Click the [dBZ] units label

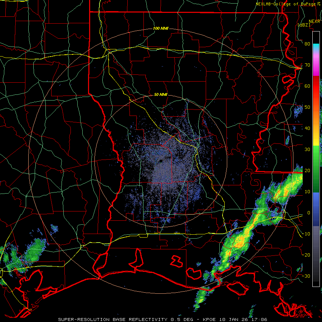304,25
